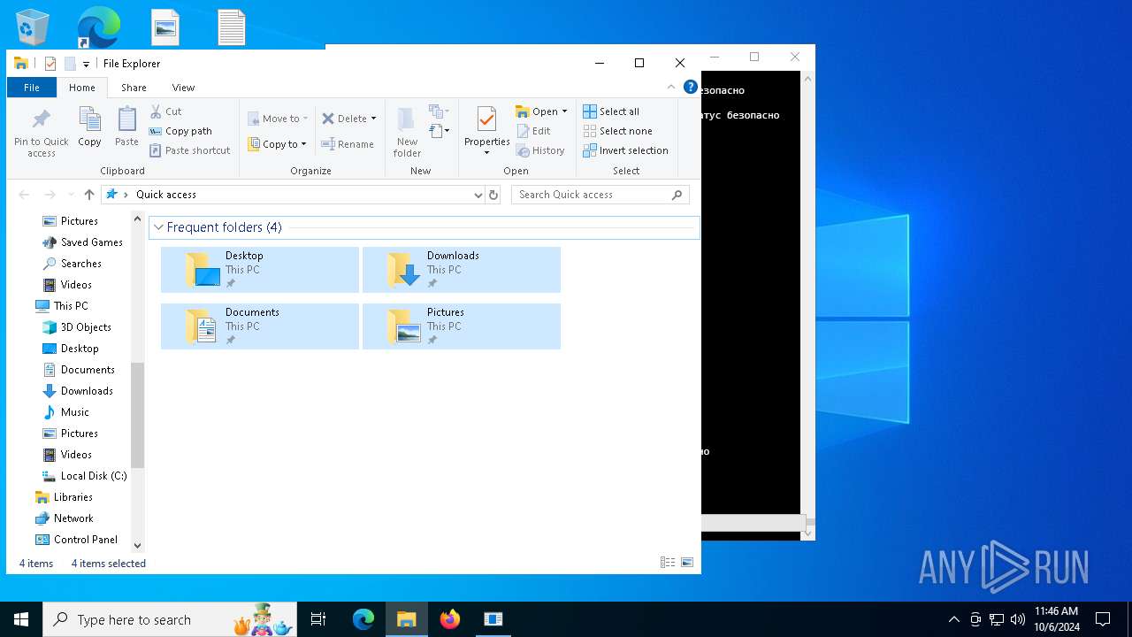Open Microsoft Edge desktop shortcut
This screenshot has height=637, width=1132.
tap(98, 27)
